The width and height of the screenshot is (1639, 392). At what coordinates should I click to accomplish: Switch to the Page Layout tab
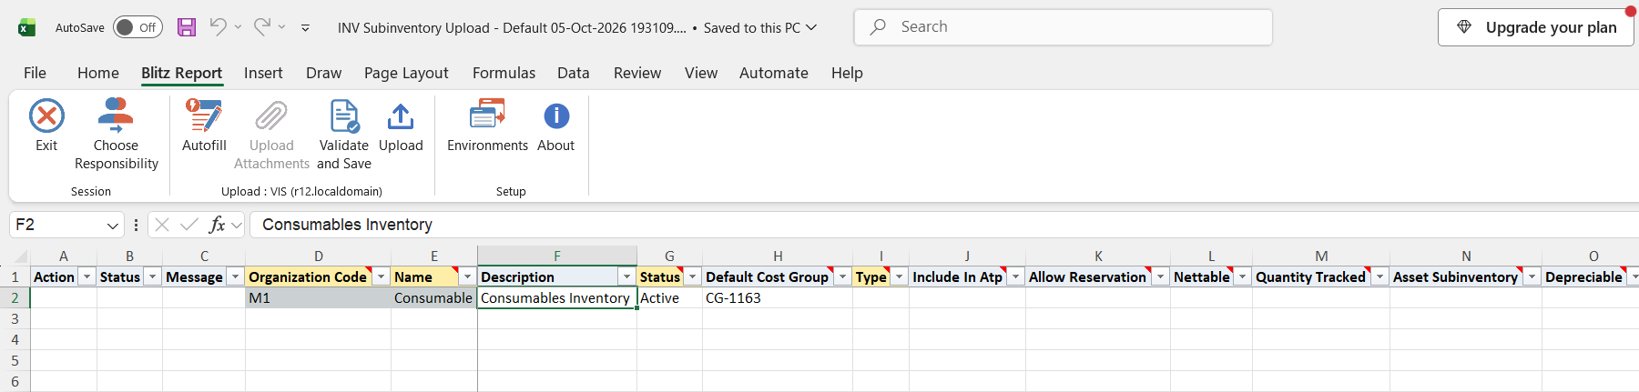[406, 73]
